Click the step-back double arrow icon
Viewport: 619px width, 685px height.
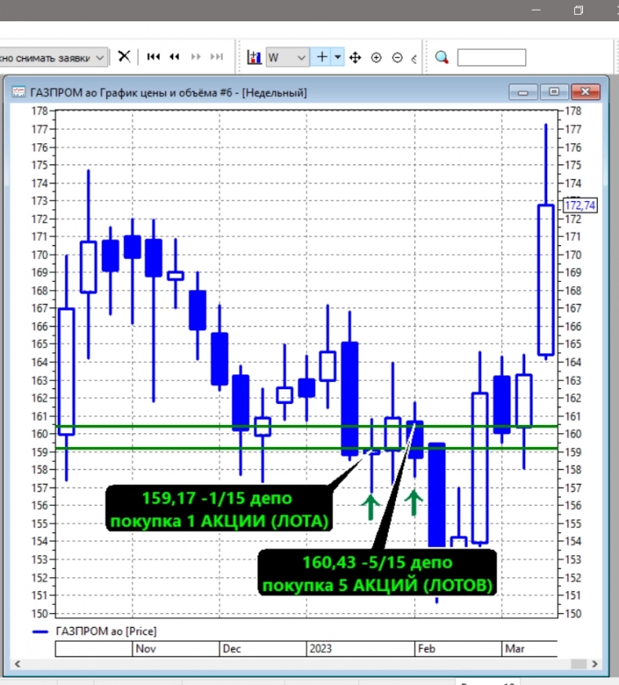174,57
